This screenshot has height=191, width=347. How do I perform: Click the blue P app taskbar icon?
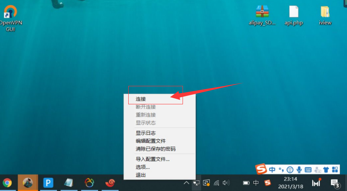(x=49, y=183)
